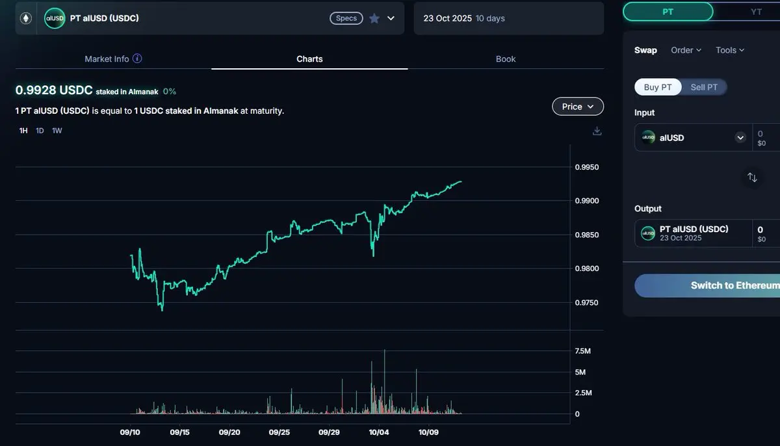Select the PT toggle

pos(668,12)
